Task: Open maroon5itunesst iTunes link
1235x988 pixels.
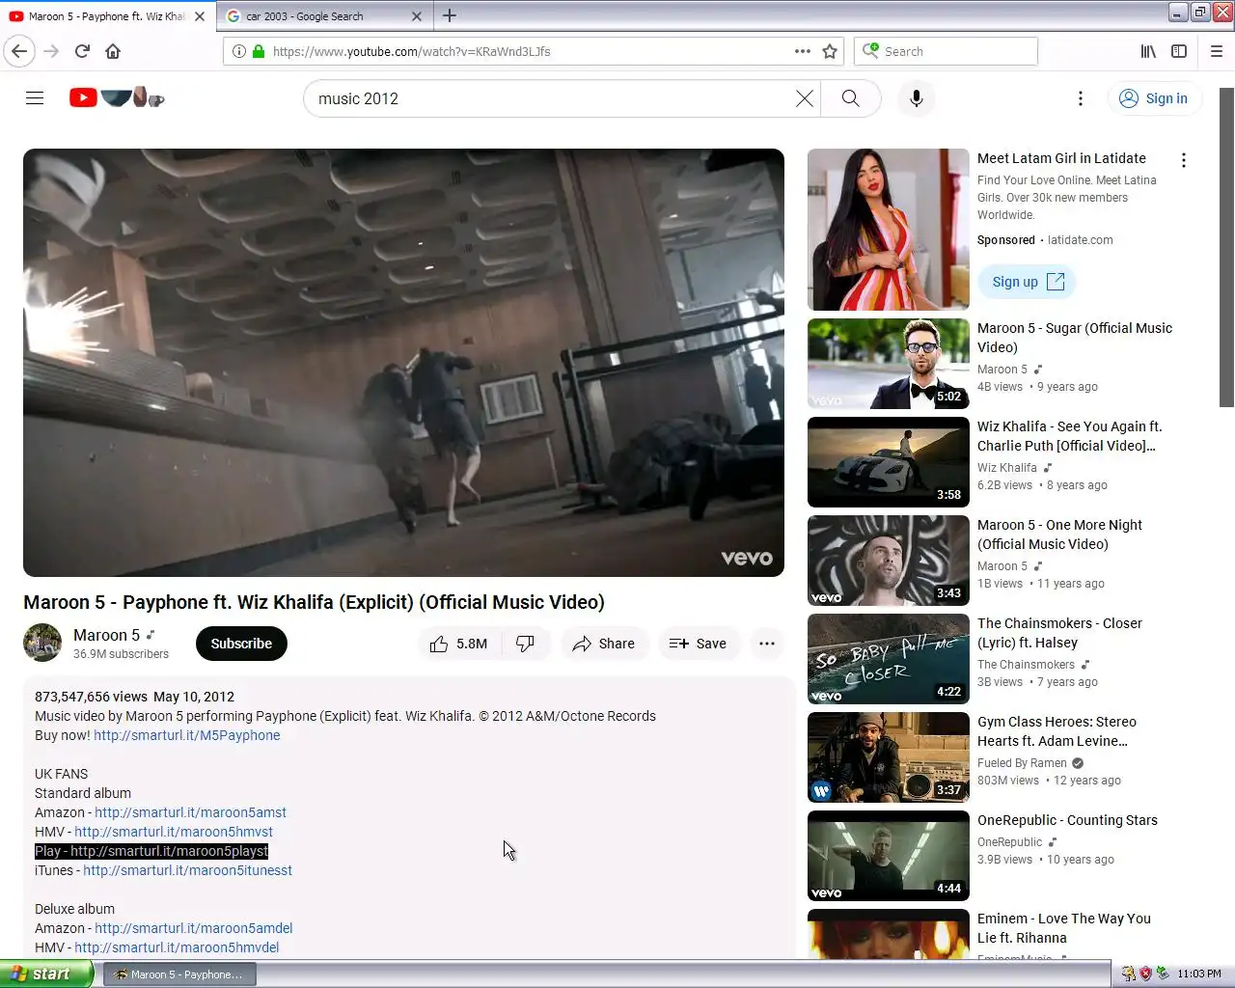Action: click(x=187, y=870)
